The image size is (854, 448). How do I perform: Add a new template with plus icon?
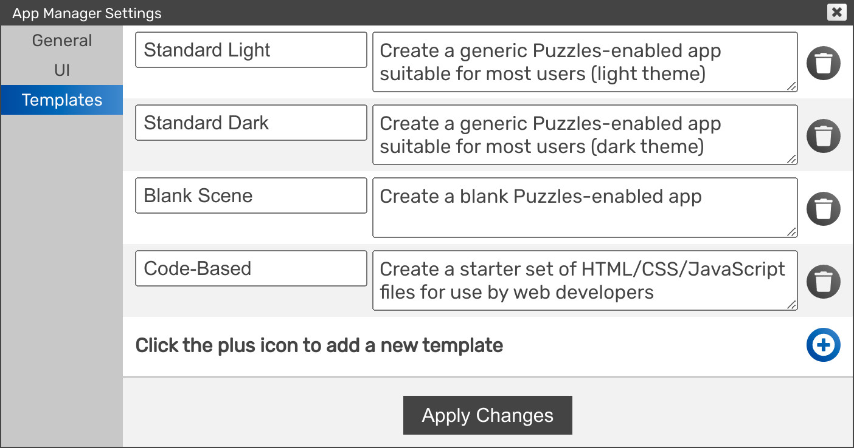coord(824,345)
